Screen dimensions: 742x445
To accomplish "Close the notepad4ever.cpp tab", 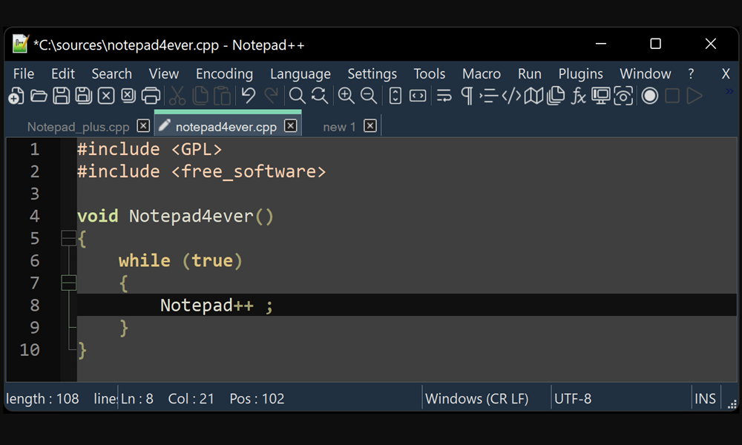I will [x=291, y=126].
